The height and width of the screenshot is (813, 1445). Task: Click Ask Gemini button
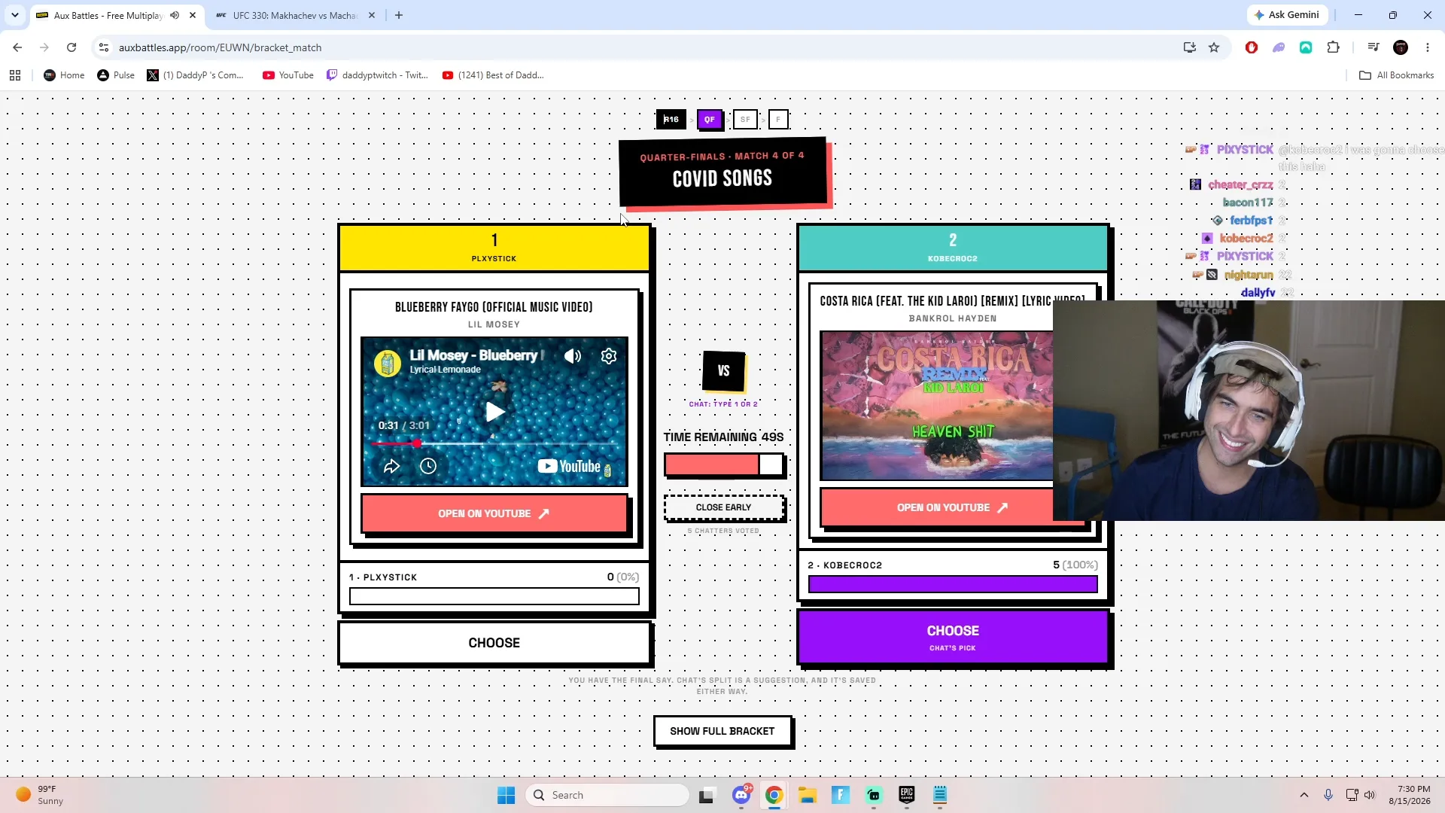pyautogui.click(x=1287, y=15)
